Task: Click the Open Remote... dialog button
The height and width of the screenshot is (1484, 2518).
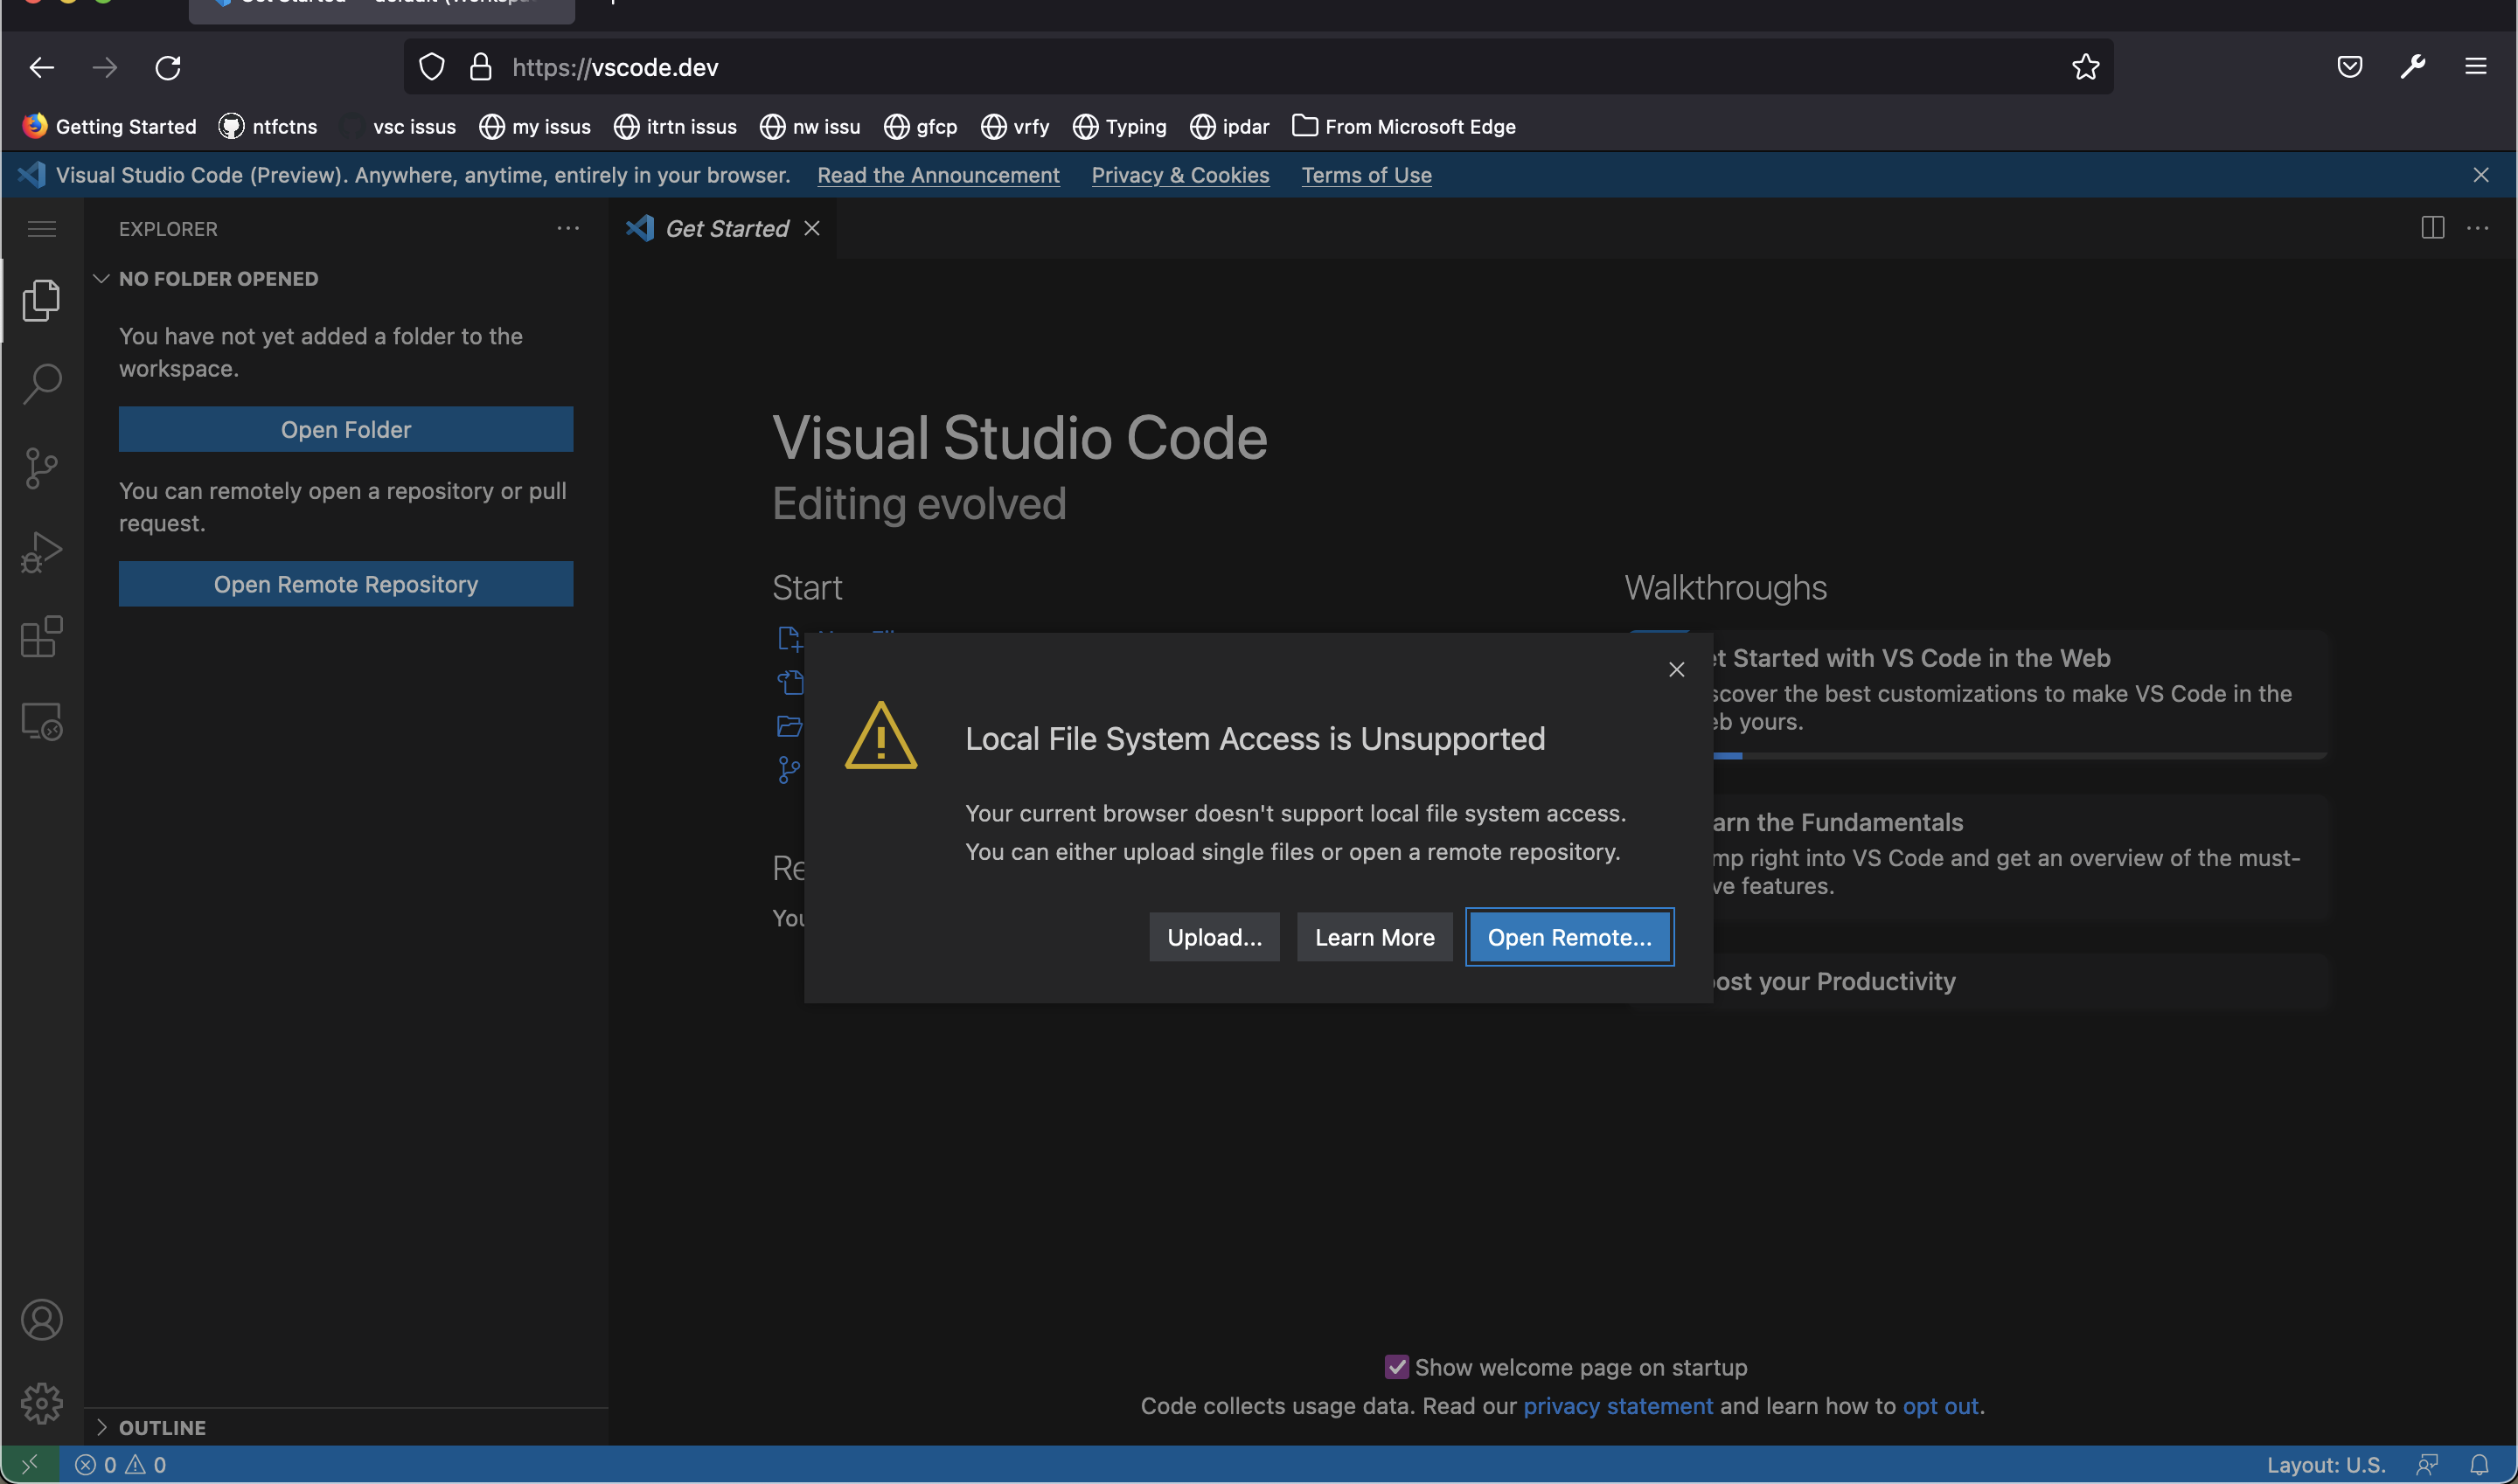Action: click(x=1569, y=937)
